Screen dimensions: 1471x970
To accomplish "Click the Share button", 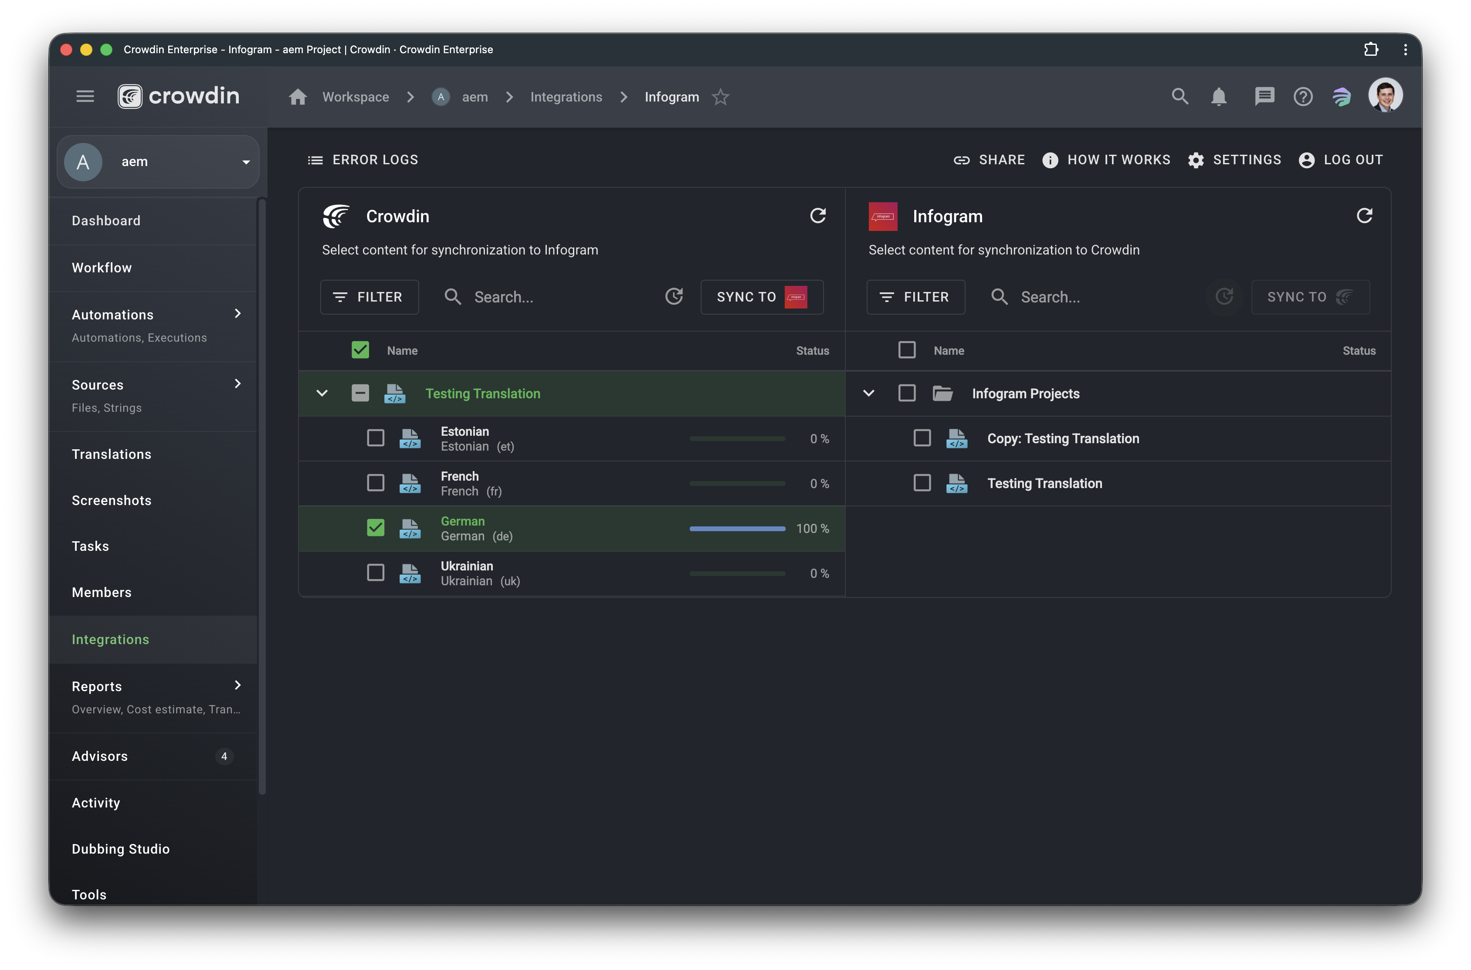I will click(x=989, y=160).
